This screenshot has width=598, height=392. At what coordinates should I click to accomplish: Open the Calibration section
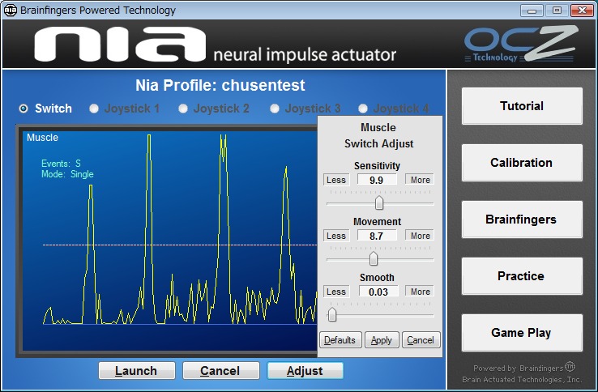click(x=522, y=163)
